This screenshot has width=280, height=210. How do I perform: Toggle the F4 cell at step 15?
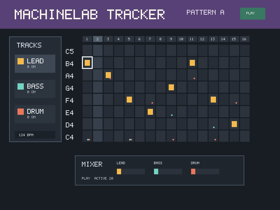pos(234,99)
